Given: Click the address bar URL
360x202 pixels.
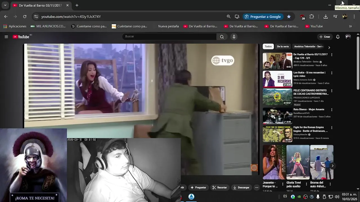Looking at the screenshot, I should 71,17.
